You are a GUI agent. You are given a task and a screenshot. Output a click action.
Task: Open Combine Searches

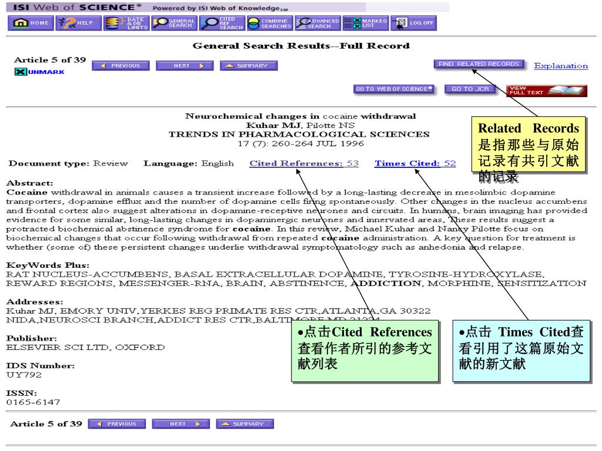coord(270,23)
